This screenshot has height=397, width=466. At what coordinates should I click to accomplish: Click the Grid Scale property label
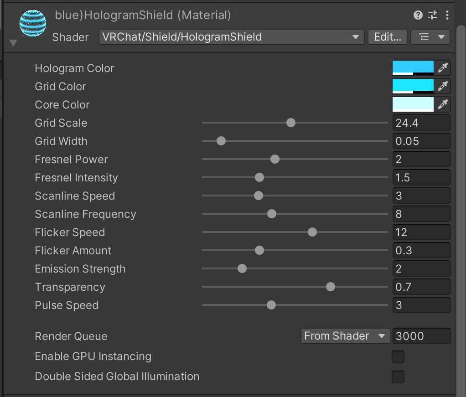[x=61, y=123]
